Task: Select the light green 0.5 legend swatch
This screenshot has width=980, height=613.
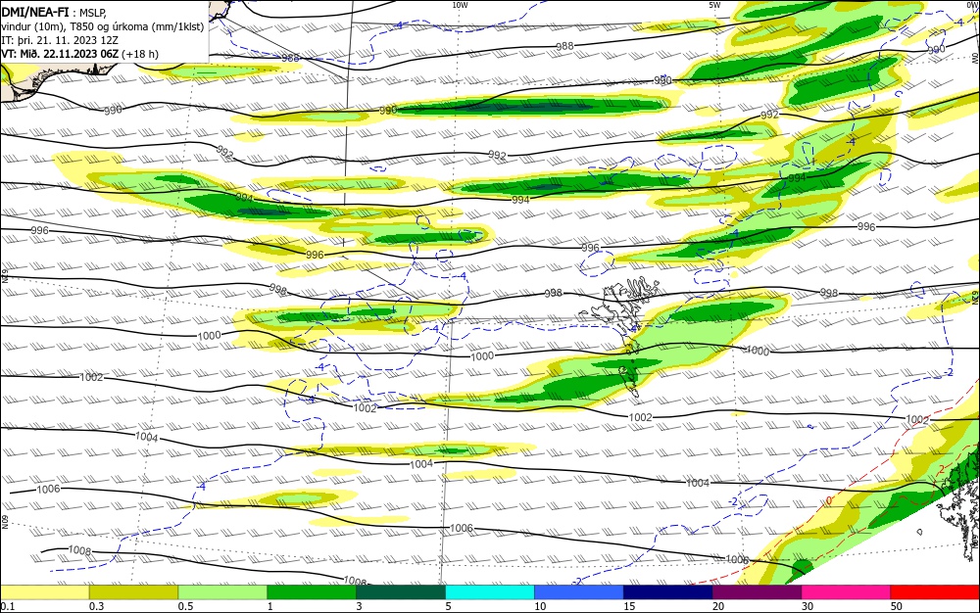Action: coord(222,592)
